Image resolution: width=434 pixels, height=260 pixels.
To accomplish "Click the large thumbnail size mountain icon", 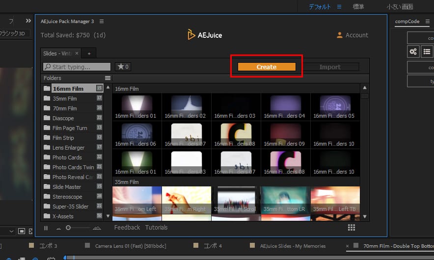I will (96, 228).
